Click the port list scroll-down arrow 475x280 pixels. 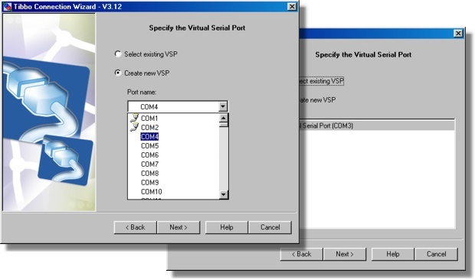pos(224,194)
